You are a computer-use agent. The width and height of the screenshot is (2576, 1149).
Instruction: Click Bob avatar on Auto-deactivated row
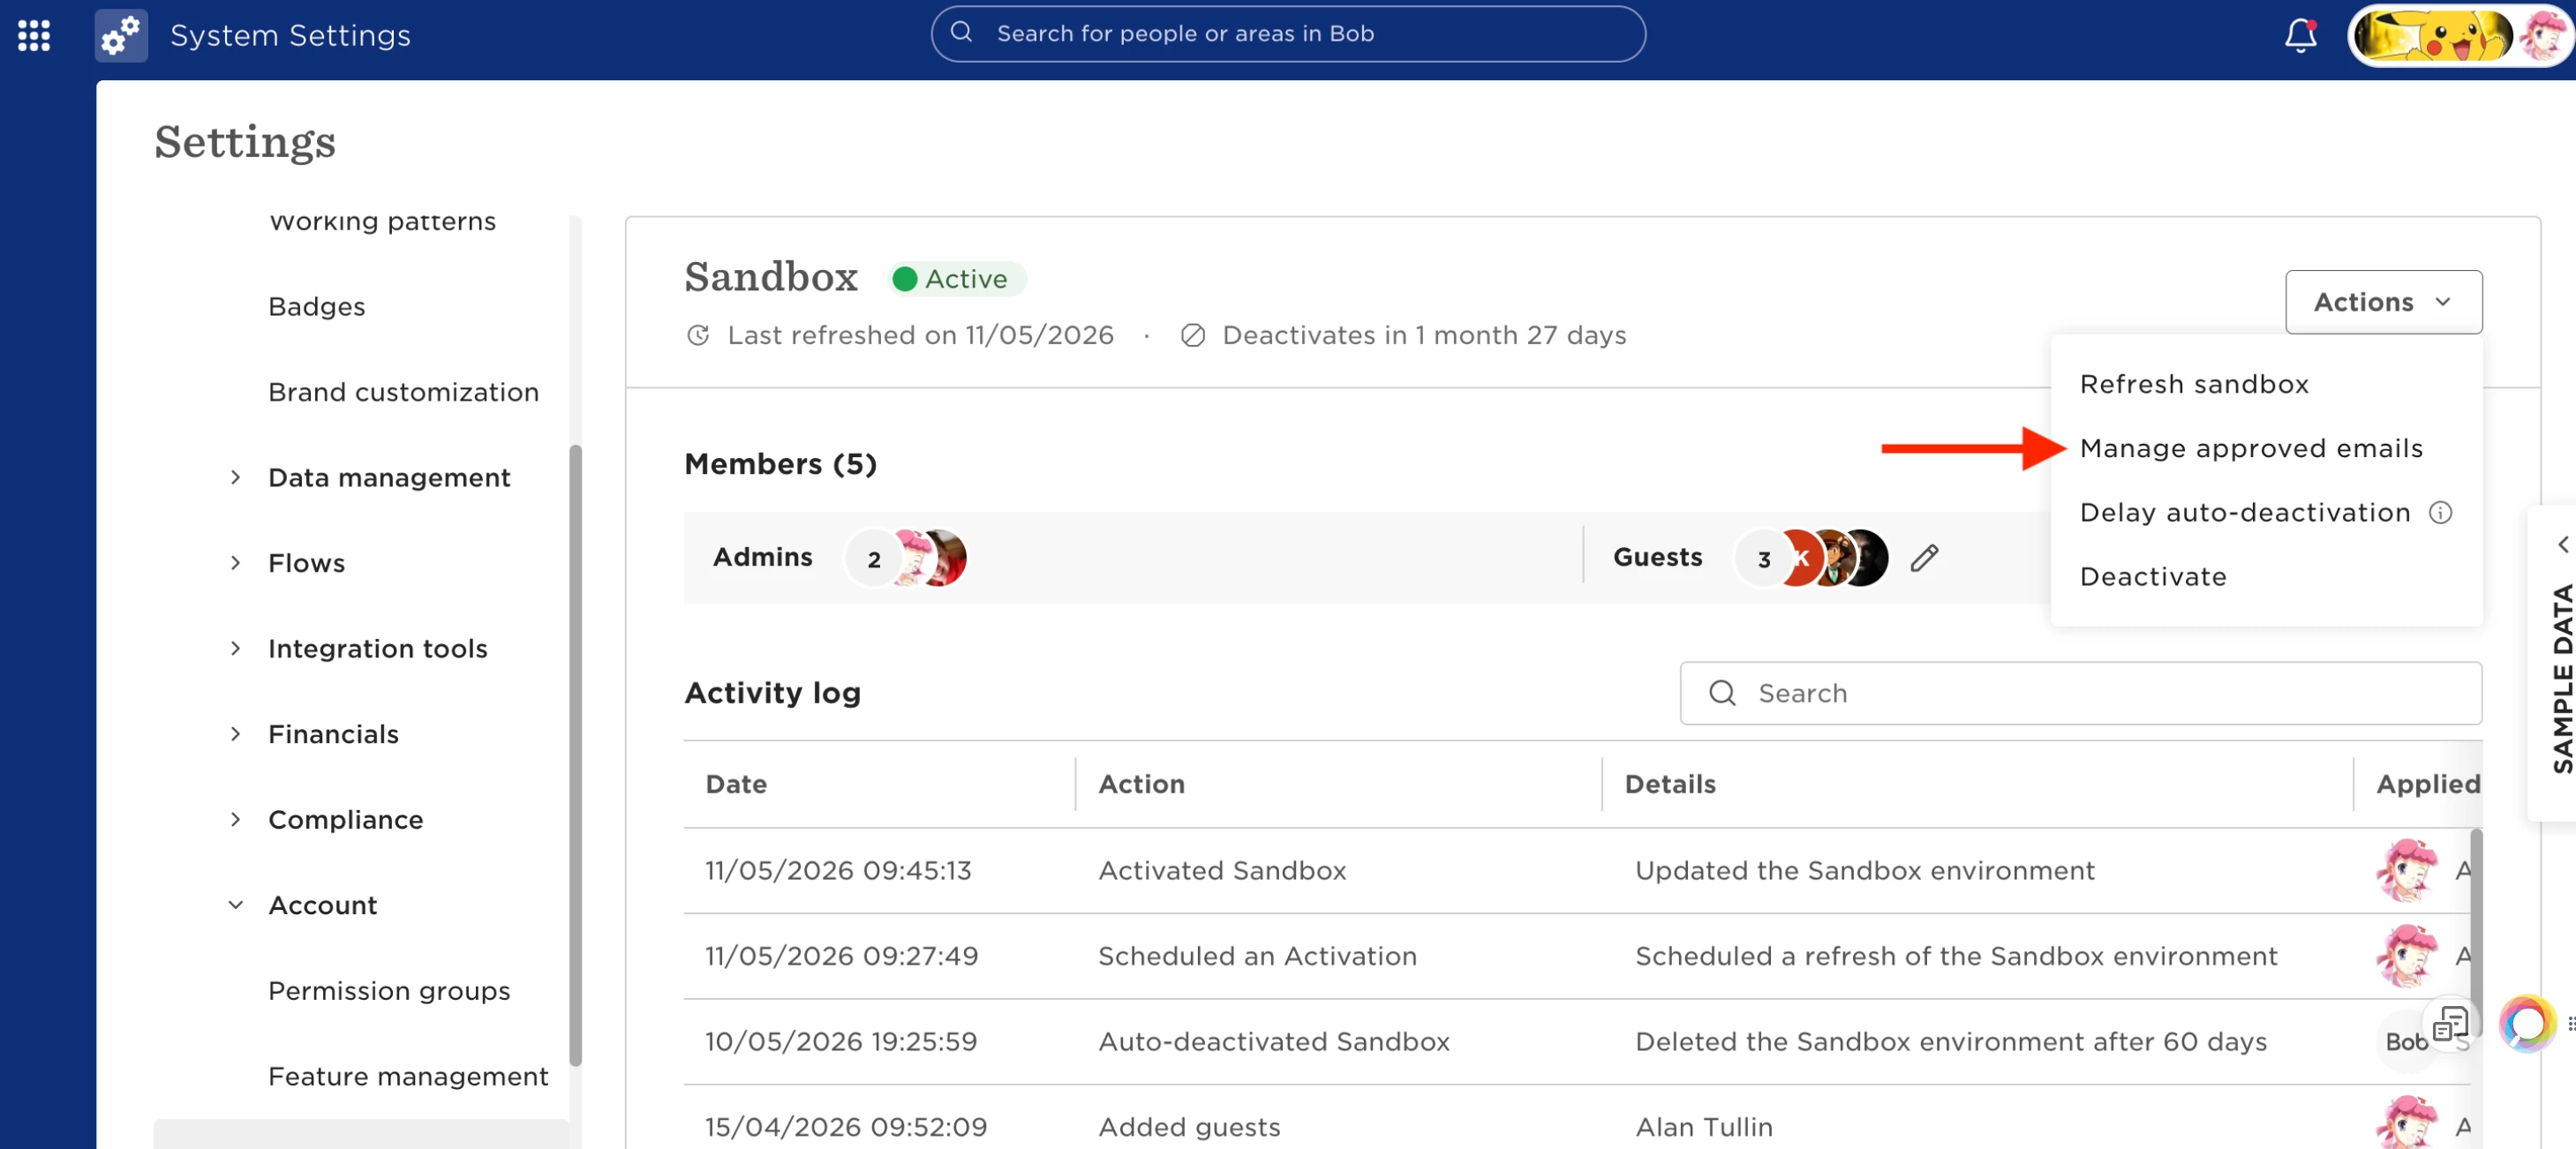[2405, 1041]
